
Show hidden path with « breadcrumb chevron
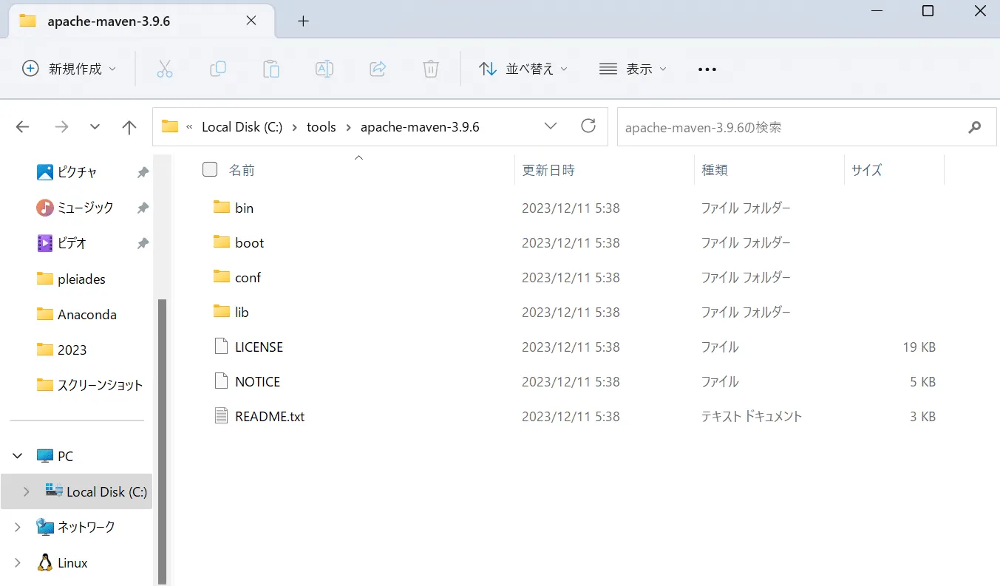[x=189, y=127]
